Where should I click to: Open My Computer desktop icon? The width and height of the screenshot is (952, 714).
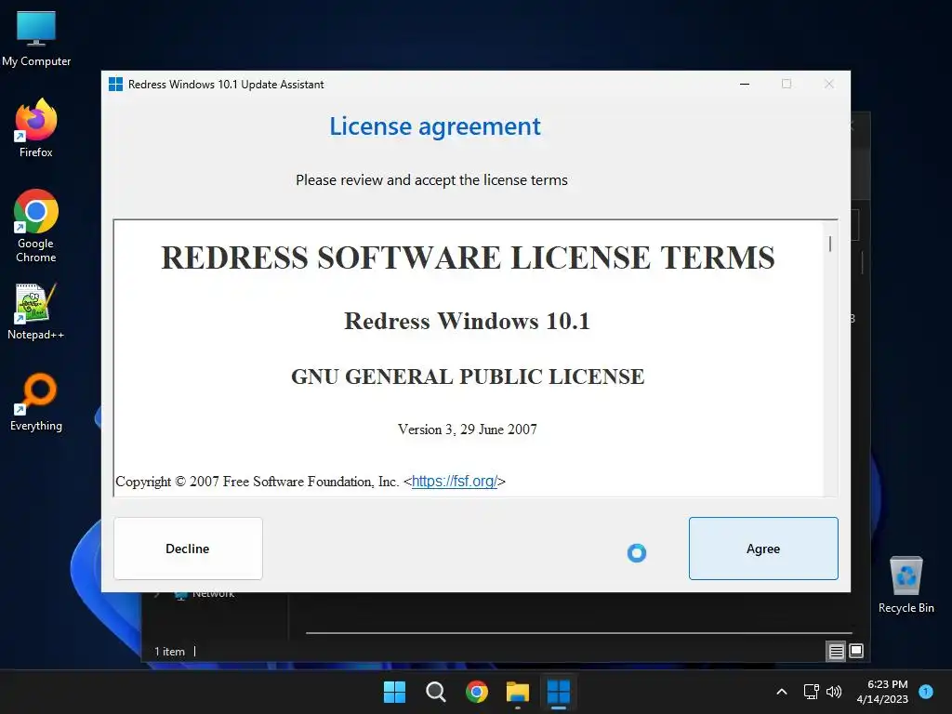coord(36,39)
